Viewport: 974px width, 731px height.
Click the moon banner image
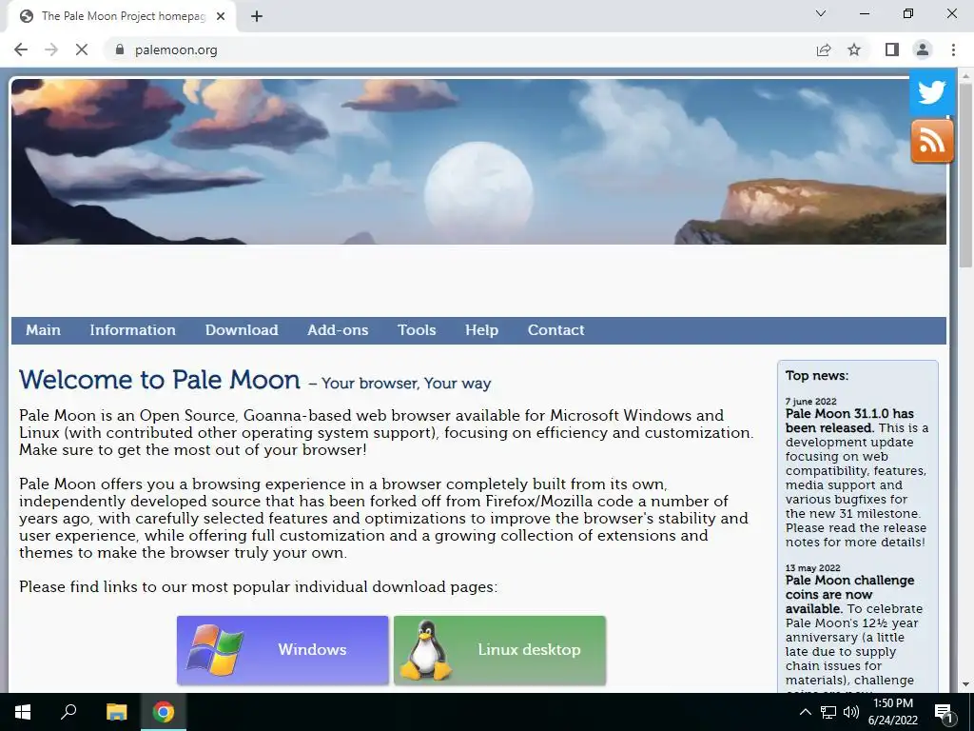tap(478, 162)
